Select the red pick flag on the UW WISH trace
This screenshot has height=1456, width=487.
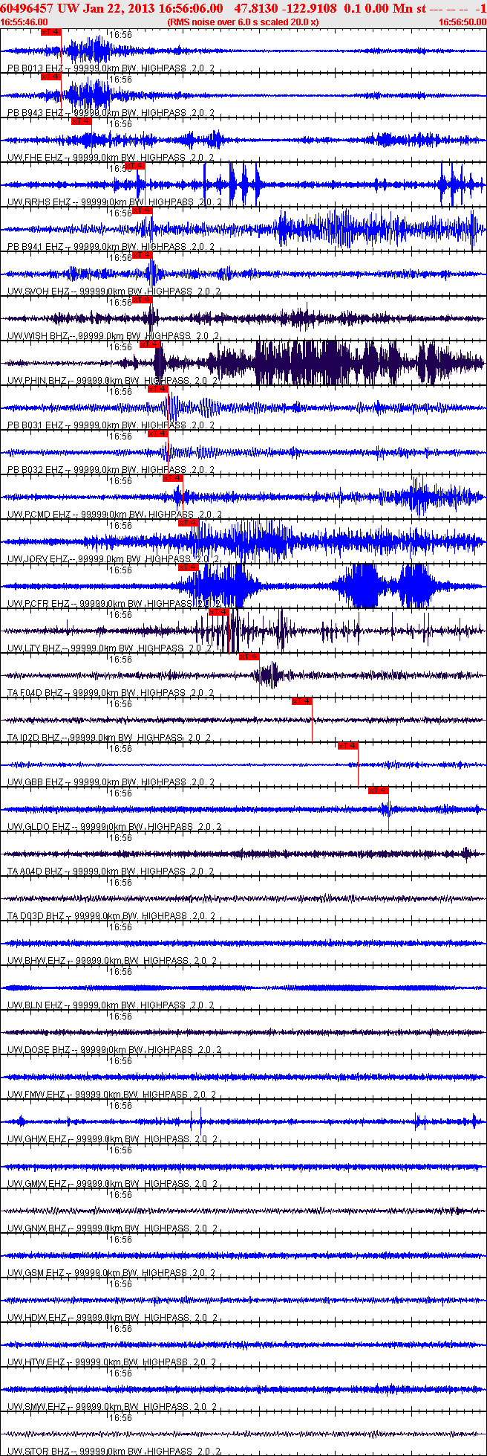coord(142,300)
